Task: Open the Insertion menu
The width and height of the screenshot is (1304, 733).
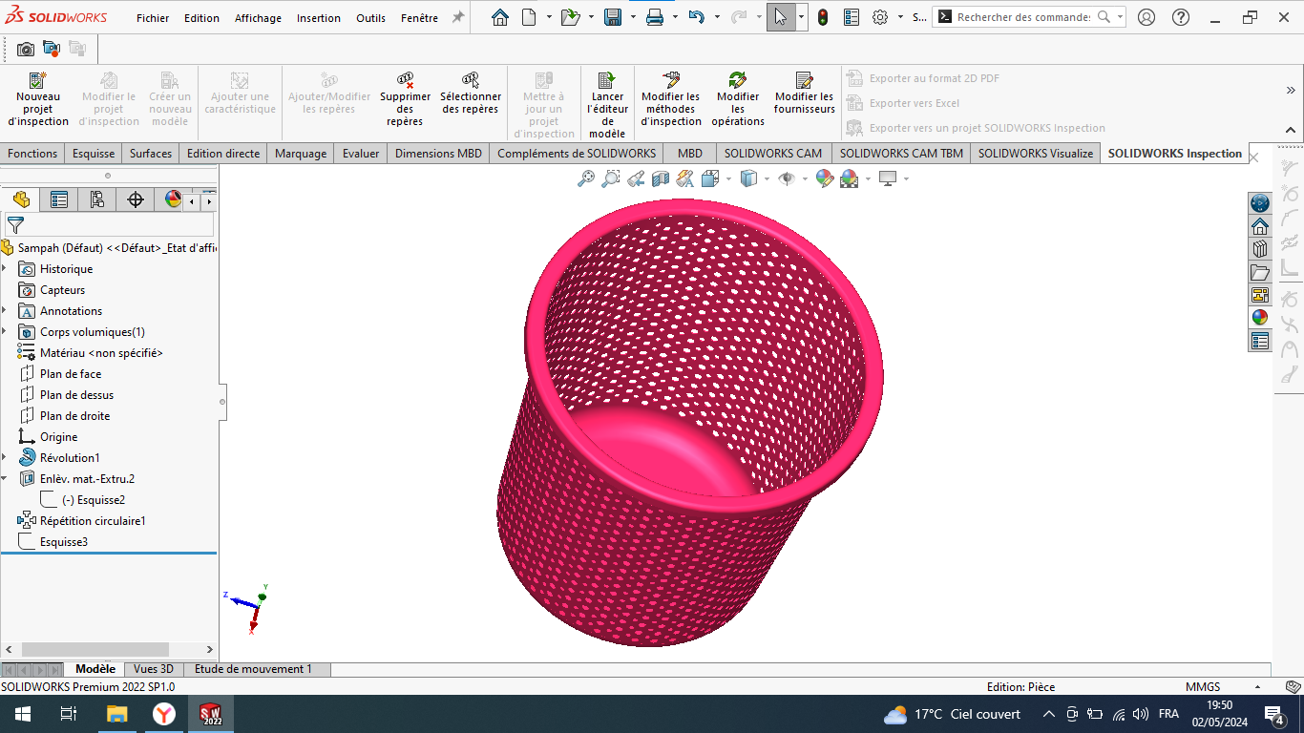Action: click(318, 17)
